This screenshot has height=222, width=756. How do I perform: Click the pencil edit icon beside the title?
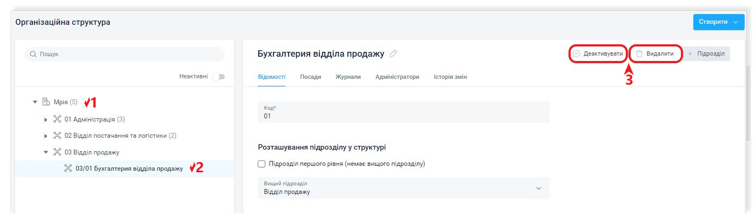[x=393, y=53]
